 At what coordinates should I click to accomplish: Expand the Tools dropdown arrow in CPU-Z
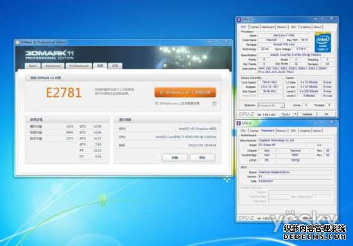click(x=295, y=114)
